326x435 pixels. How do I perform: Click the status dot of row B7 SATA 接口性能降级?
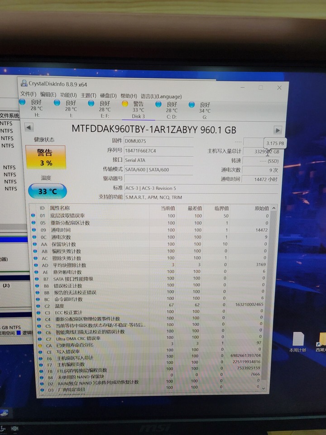pyautogui.click(x=37, y=279)
